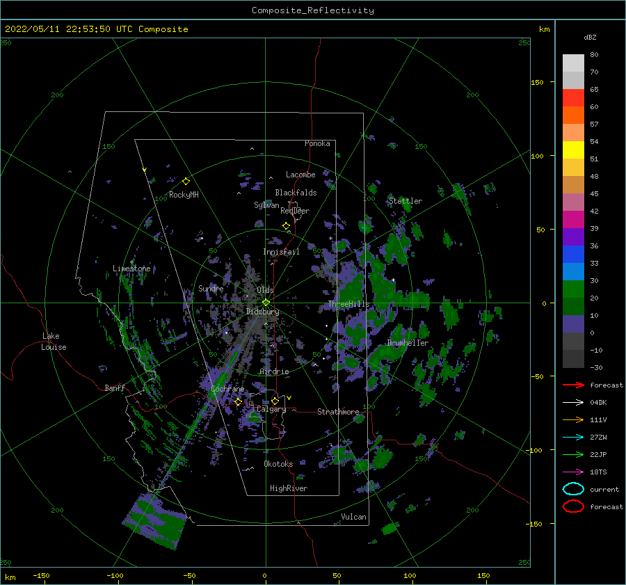Select the 80 dBZ light gray swatch
626x585 pixels.
click(573, 63)
